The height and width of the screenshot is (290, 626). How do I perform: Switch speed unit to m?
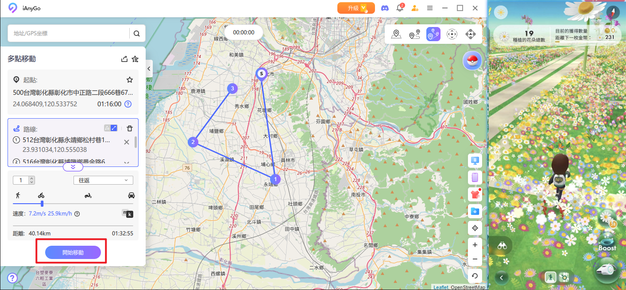125,213
